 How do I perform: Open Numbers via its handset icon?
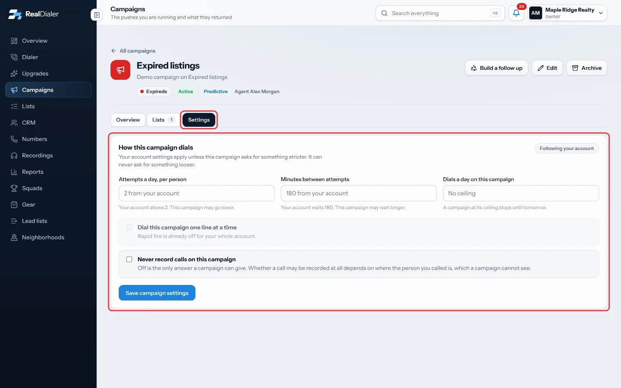coord(14,139)
